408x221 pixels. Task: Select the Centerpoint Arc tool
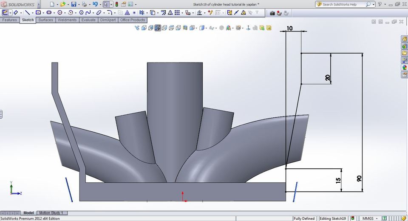coord(70,12)
